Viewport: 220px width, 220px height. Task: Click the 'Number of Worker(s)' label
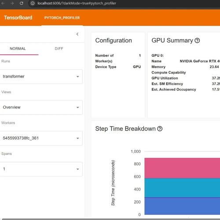[104, 59]
